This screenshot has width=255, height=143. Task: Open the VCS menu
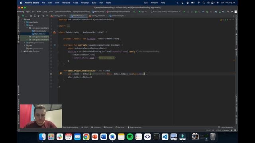(x=145, y=3)
